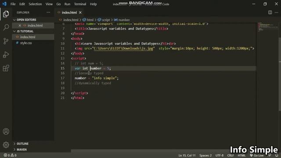Click on the "info simple" string

pos(104,78)
